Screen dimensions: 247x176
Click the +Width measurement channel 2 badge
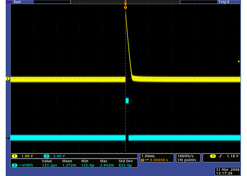point(15,165)
